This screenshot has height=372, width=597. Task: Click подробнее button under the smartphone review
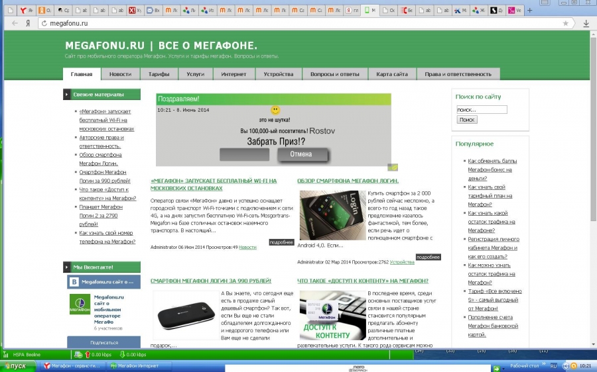(428, 257)
